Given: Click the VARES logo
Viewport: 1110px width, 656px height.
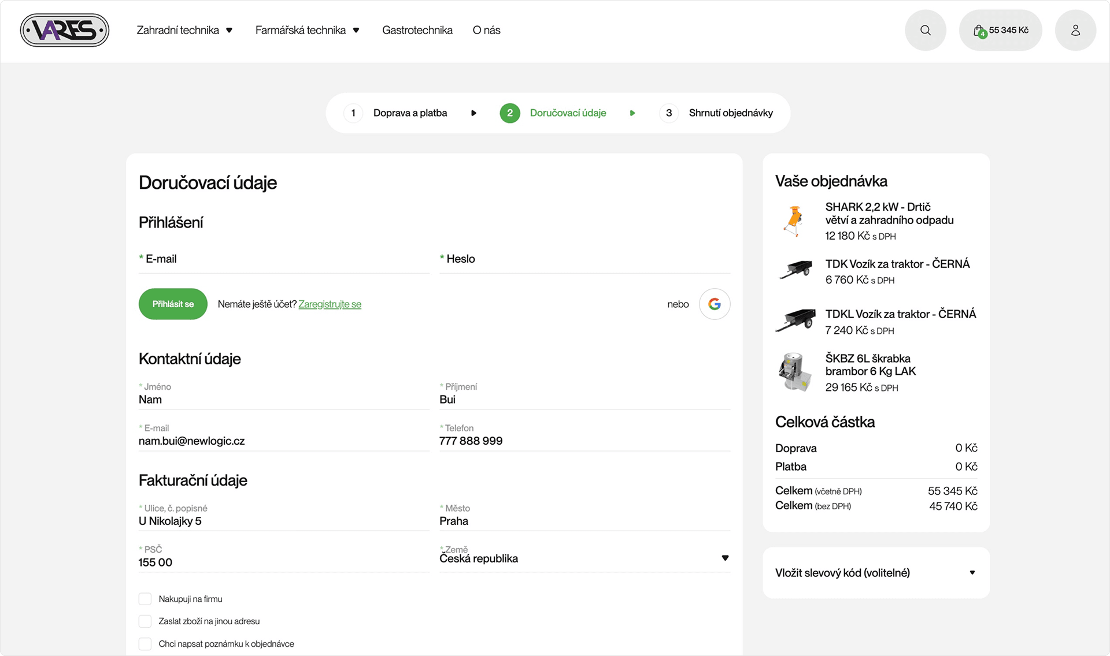Looking at the screenshot, I should point(65,30).
